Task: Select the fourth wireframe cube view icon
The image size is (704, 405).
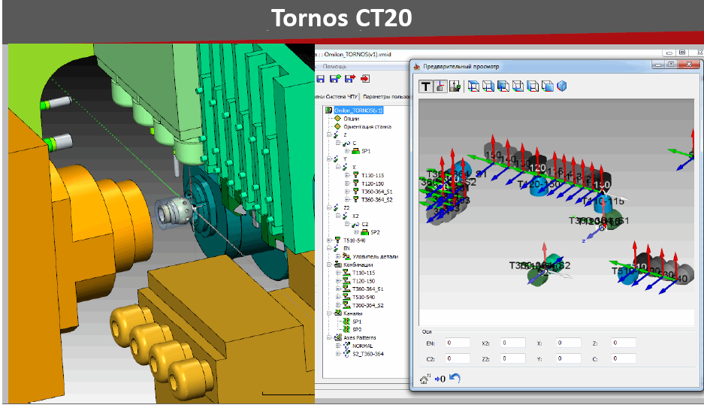Action: point(518,86)
